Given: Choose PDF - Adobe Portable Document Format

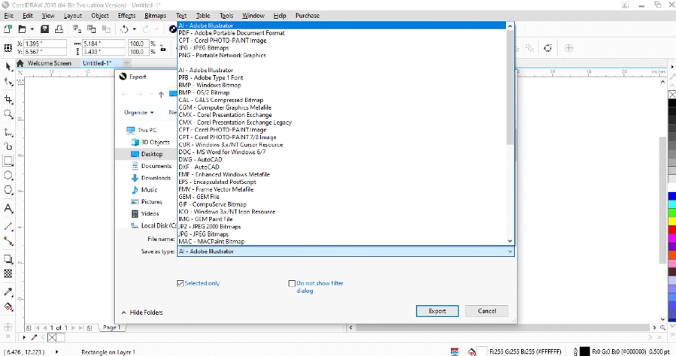Looking at the screenshot, I should 341,33.
